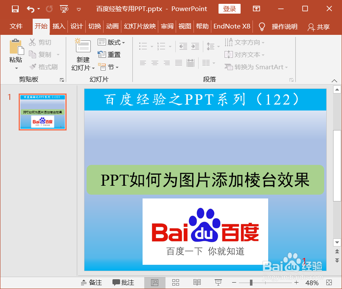This screenshot has width=342, height=289.
Task: Click 转换为 SmartArt button
Action: (256, 67)
